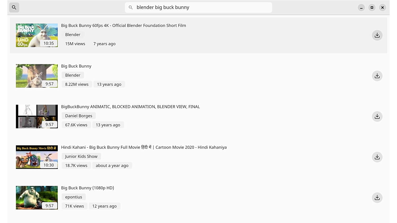Open the ANIMATIC video thumbnail
Image resolution: width=397 pixels, height=223 pixels.
click(x=37, y=117)
